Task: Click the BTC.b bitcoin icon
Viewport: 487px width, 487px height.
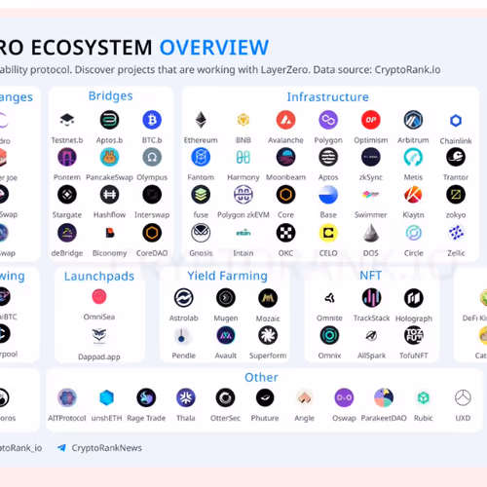Action: coord(152,120)
